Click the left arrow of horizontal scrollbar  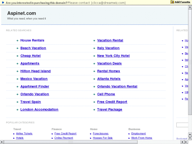(2, 142)
